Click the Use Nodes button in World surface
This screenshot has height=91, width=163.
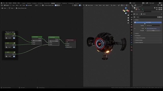(148, 22)
